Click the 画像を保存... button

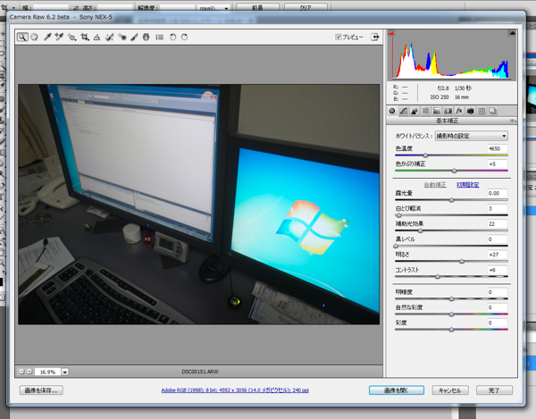[x=41, y=390]
